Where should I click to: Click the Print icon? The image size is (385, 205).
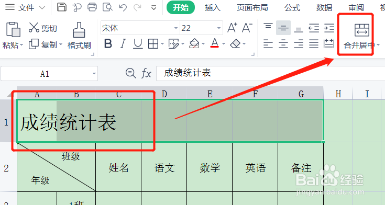point(92,7)
